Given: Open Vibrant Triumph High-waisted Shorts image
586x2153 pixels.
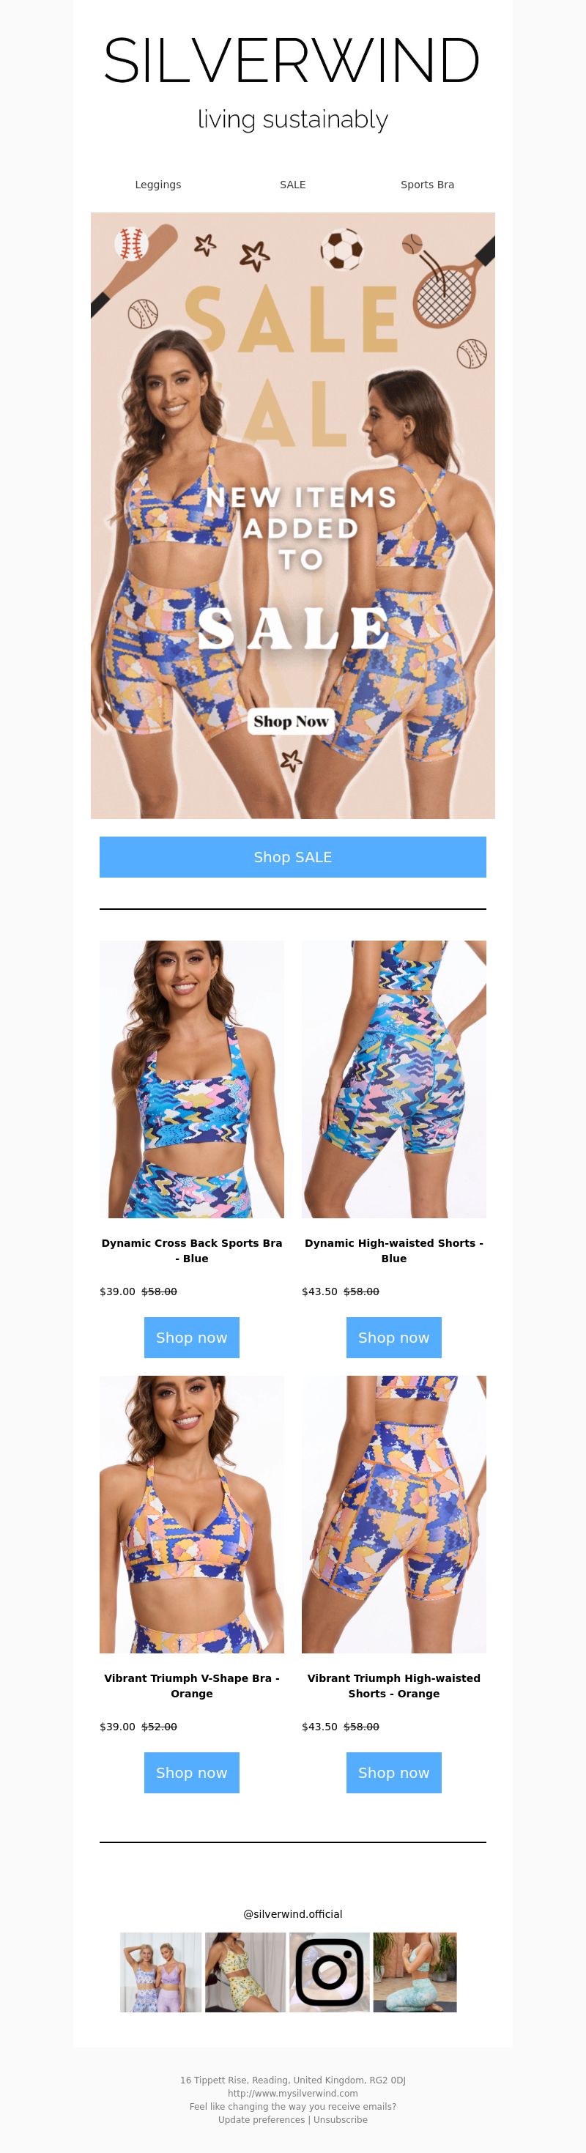Looking at the screenshot, I should [x=394, y=1514].
